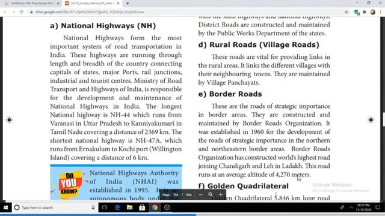
Task: Close the Tamilnadu 10th New Books tab
Action: point(58,4)
